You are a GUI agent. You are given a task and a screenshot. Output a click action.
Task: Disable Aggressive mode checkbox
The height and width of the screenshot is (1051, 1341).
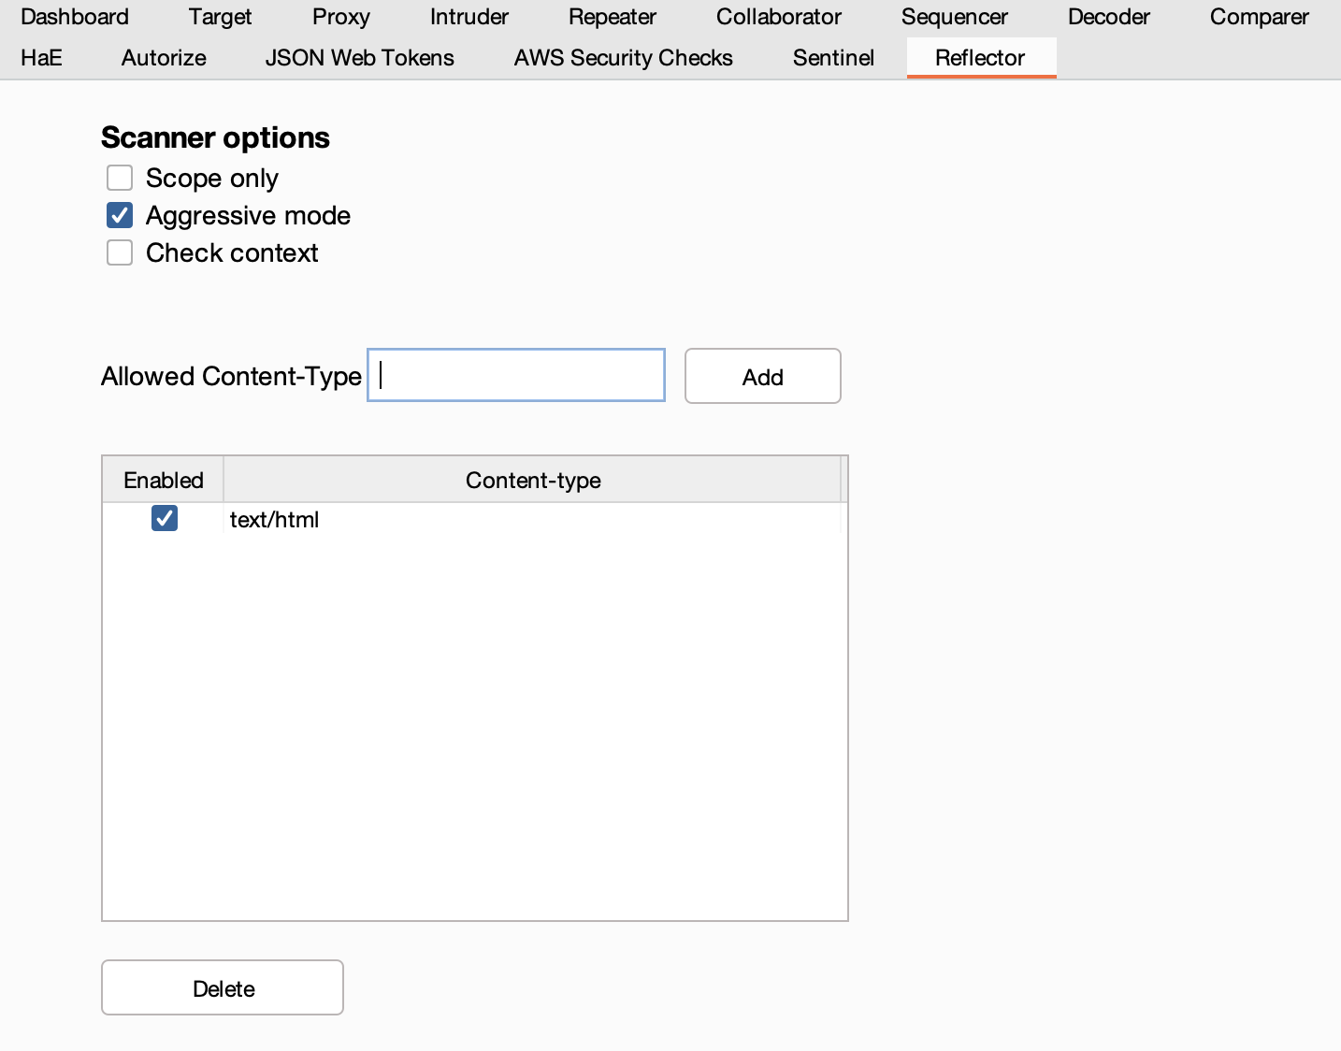pyautogui.click(x=120, y=216)
